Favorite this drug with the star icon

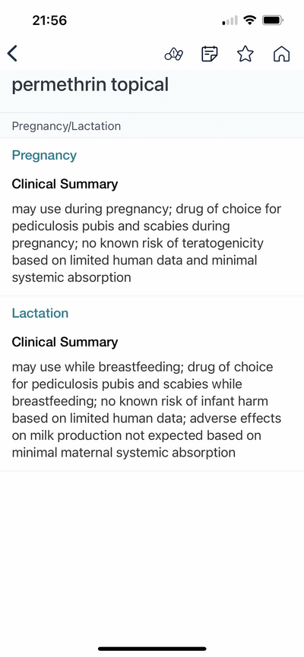coord(245,54)
